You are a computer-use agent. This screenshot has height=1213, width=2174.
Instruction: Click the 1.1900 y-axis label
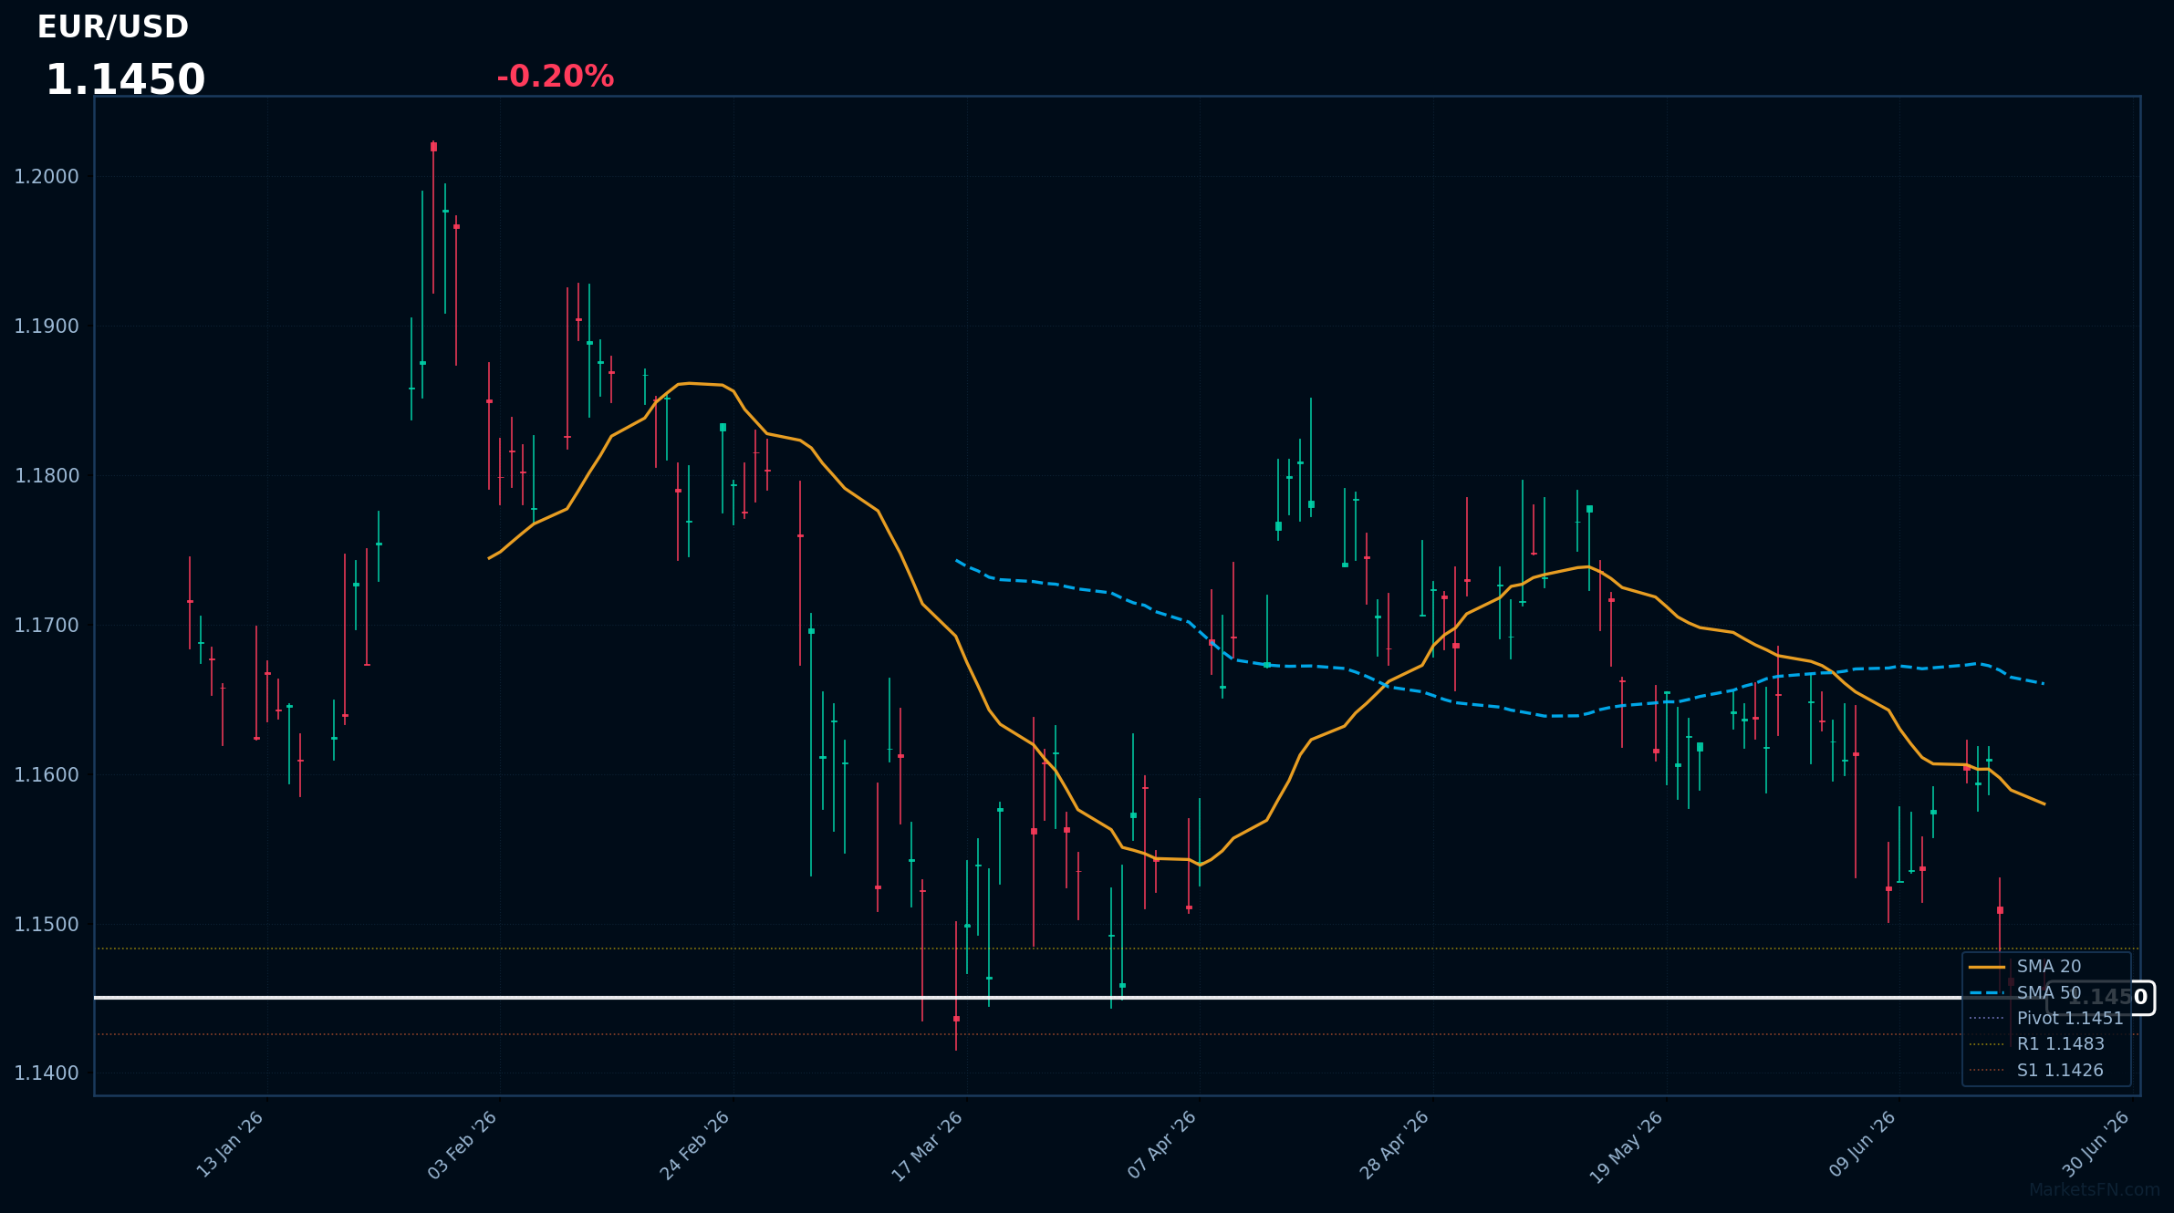[x=47, y=327]
